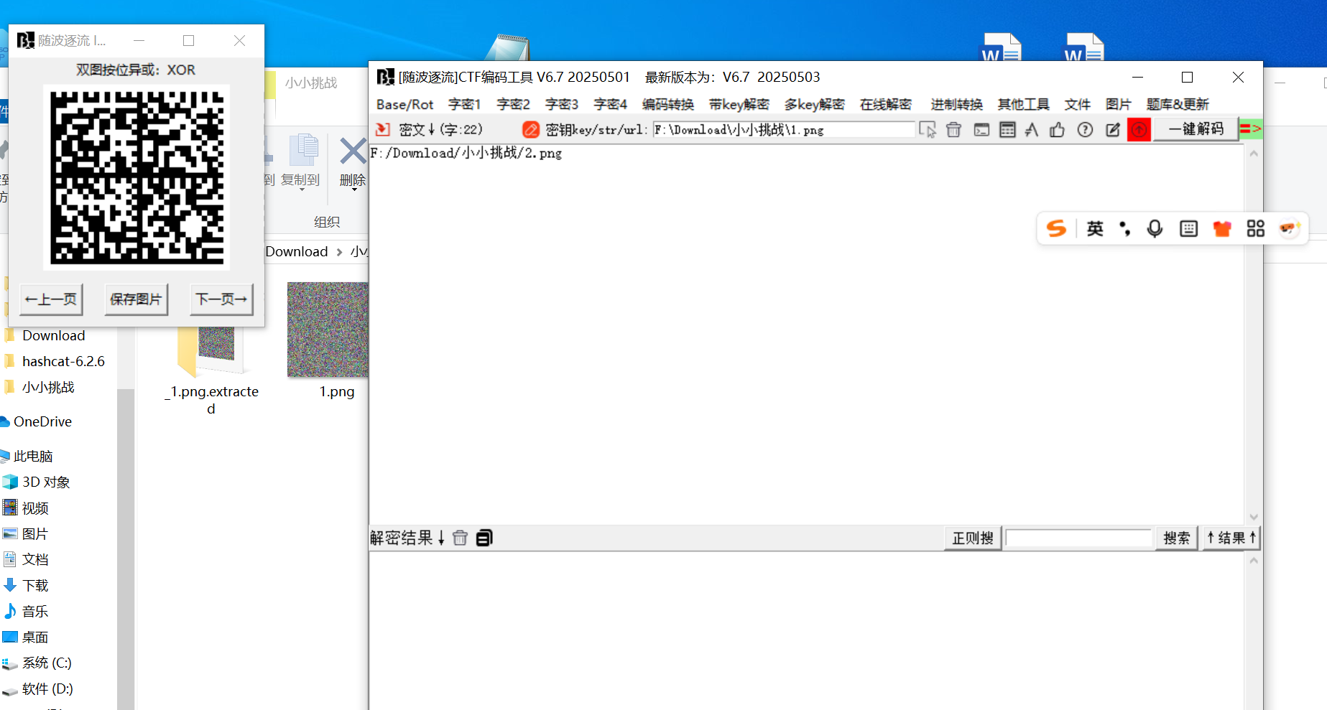The width and height of the screenshot is (1327, 710).
Task: Click the 一键解码 button
Action: click(1196, 129)
